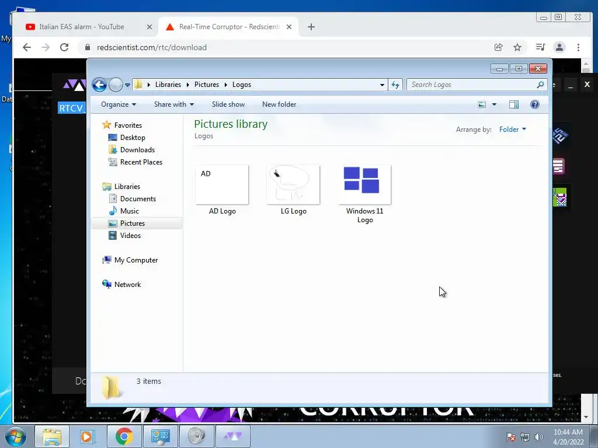This screenshot has width=598, height=448.
Task: Open Explorer recent locations dropdown arrow
Action: point(127,85)
